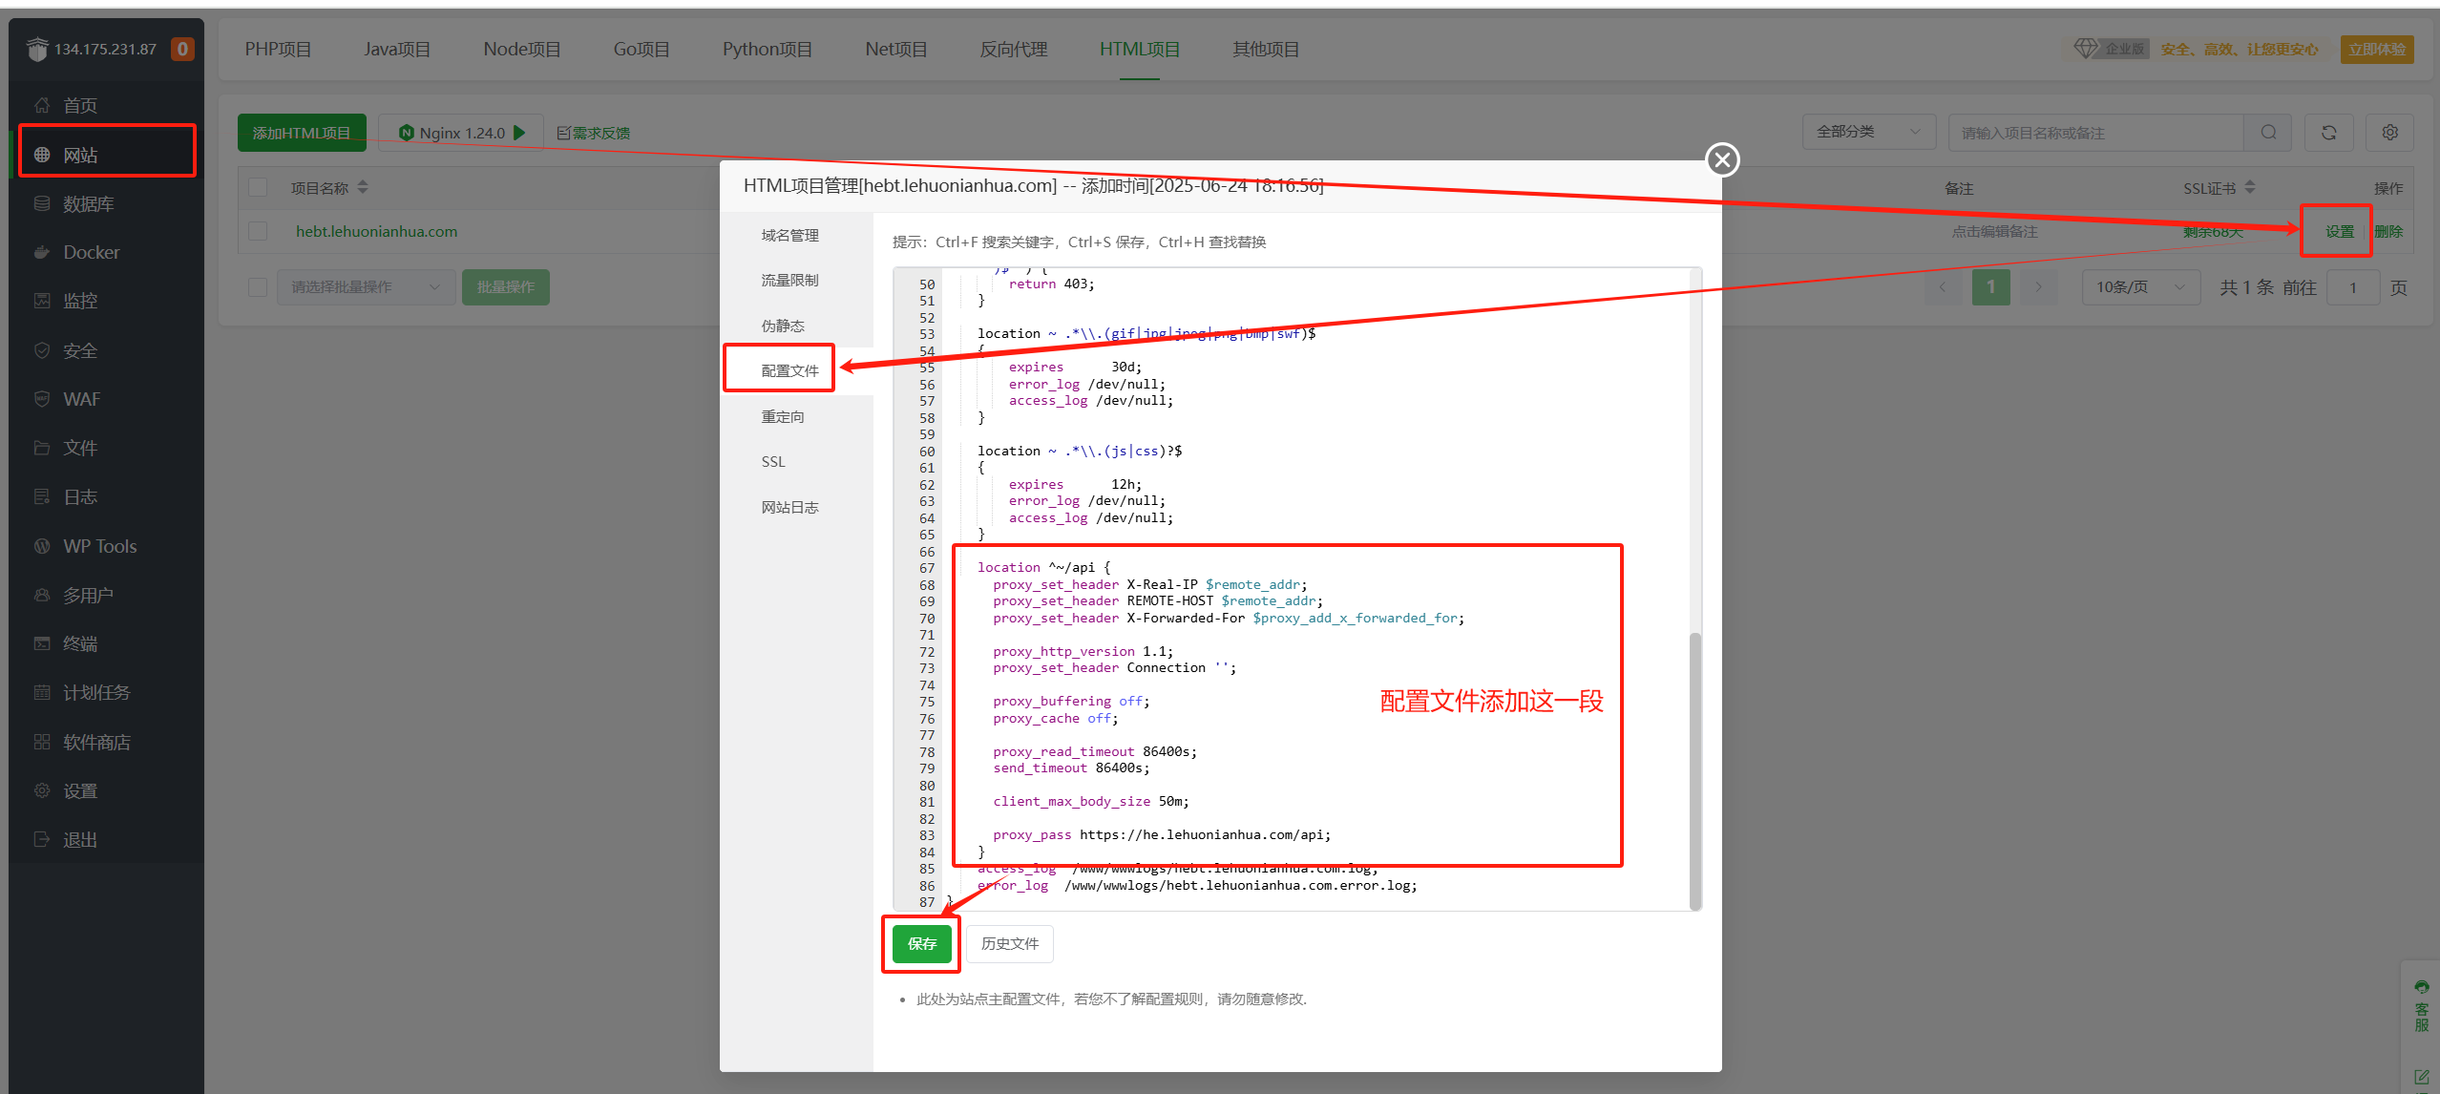Image resolution: width=2440 pixels, height=1094 pixels.
Task: Toggle the batch operation checkbox
Action: pos(258,287)
